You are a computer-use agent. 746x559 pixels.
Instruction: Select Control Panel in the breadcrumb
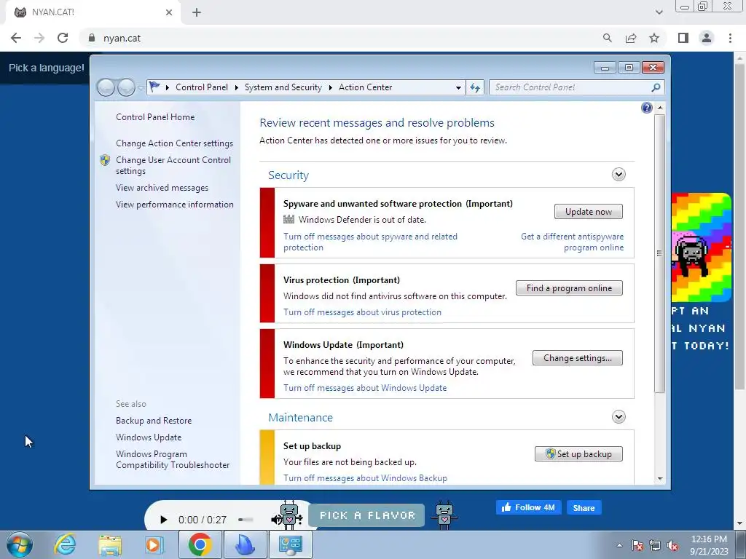(202, 87)
